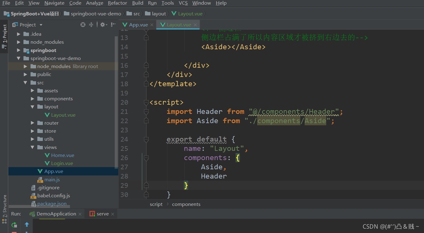
Task: Open the Project view dropdown
Action: pyautogui.click(x=41, y=25)
